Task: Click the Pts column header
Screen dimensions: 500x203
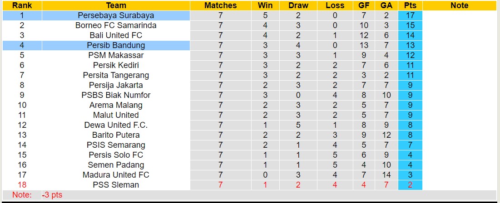Action: pyautogui.click(x=410, y=5)
